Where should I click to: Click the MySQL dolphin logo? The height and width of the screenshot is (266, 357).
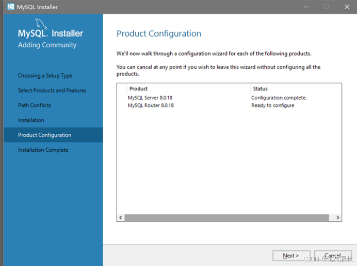[x=41, y=24]
